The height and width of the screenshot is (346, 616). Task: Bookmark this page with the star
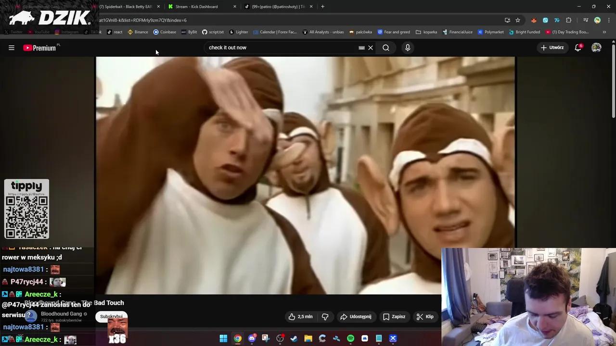pyautogui.click(x=518, y=20)
